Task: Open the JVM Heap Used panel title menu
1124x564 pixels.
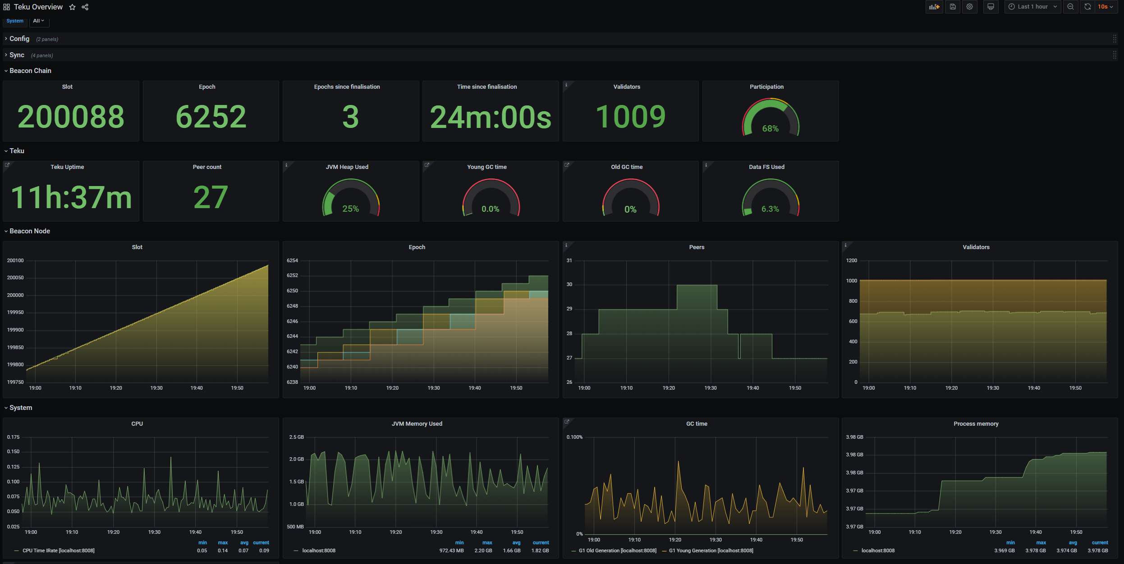Action: coord(347,167)
